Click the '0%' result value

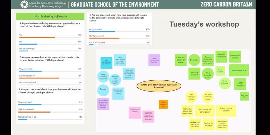pos(80,82)
